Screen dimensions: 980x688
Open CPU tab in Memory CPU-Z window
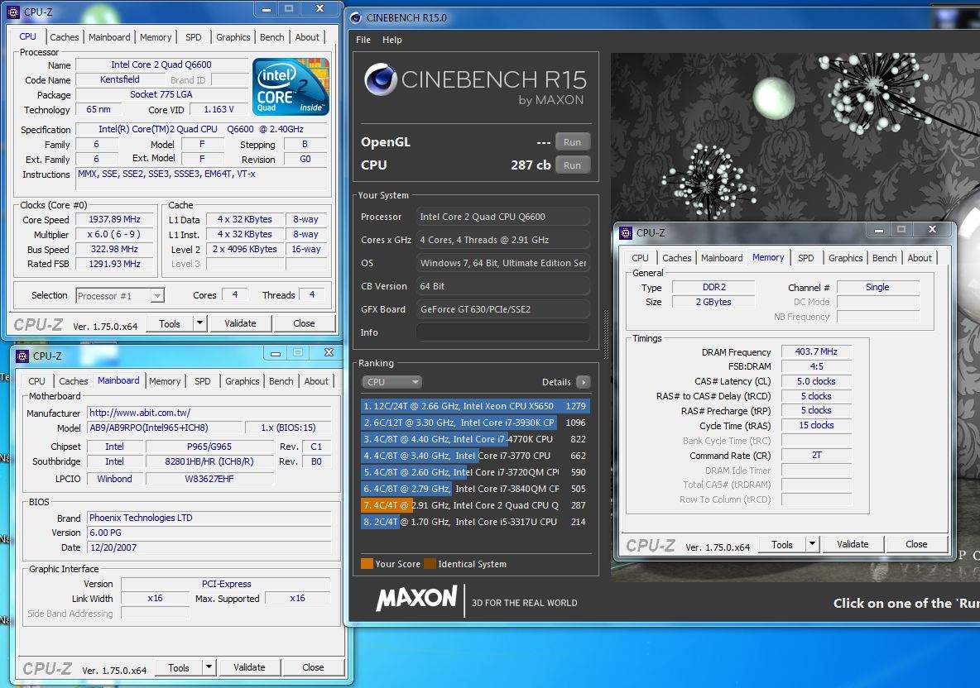640,258
